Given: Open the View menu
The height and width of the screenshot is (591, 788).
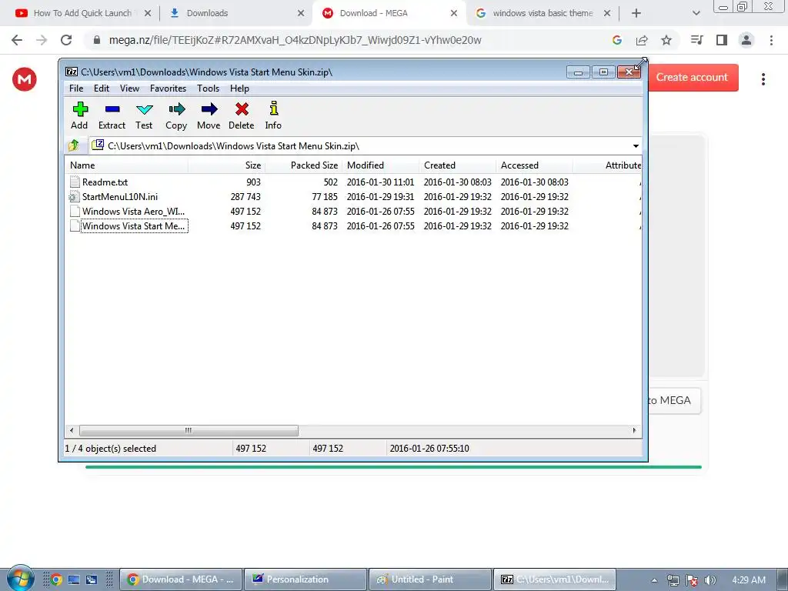Looking at the screenshot, I should coord(129,88).
